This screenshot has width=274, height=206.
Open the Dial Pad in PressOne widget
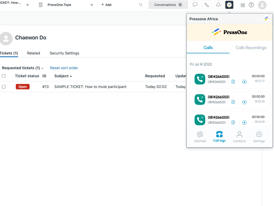click(200, 137)
